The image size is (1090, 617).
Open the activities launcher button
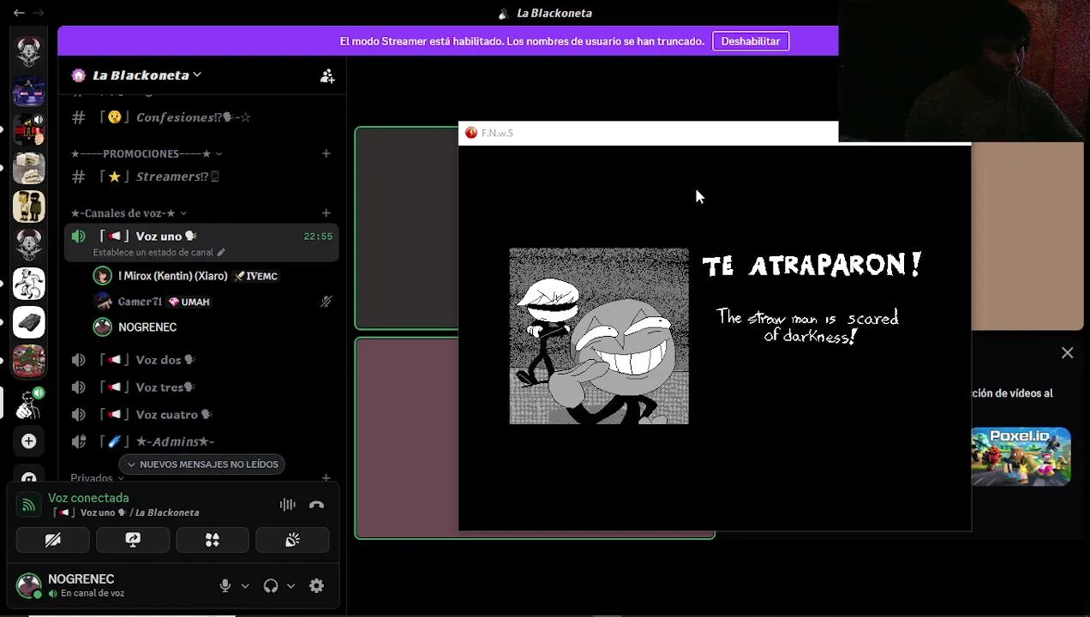(213, 540)
